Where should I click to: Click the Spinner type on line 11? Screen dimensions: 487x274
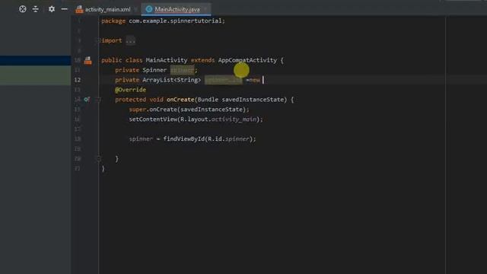(x=154, y=70)
